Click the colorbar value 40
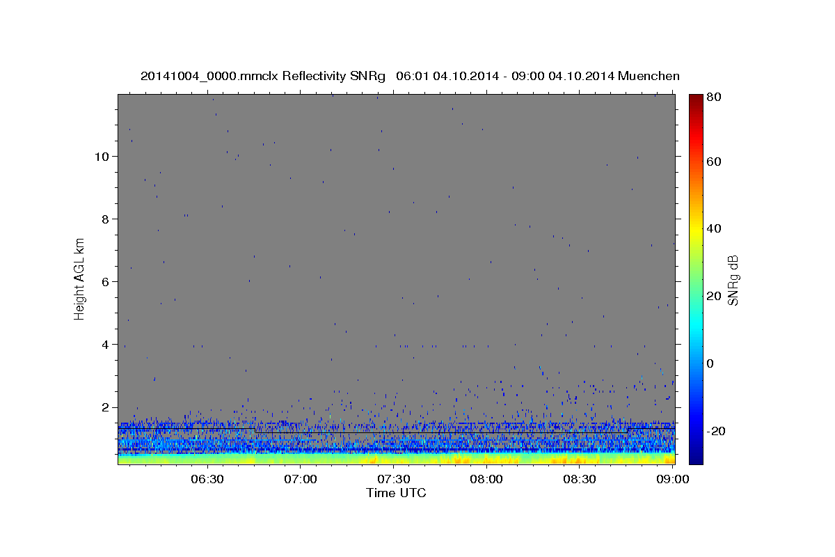The width and height of the screenshot is (835, 557). [x=713, y=228]
